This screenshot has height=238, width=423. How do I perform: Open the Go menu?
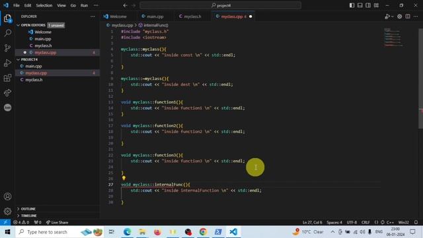[x=73, y=5]
